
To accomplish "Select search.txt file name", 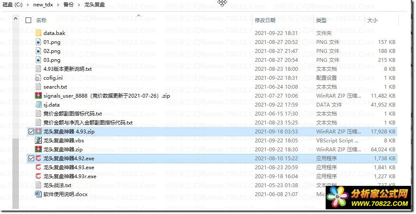I will [55, 87].
